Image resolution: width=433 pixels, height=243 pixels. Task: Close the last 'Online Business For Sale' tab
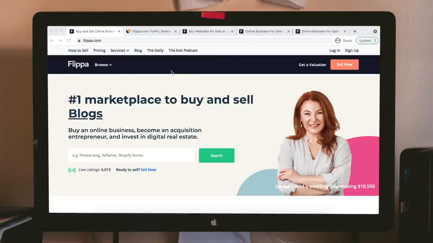(x=345, y=31)
